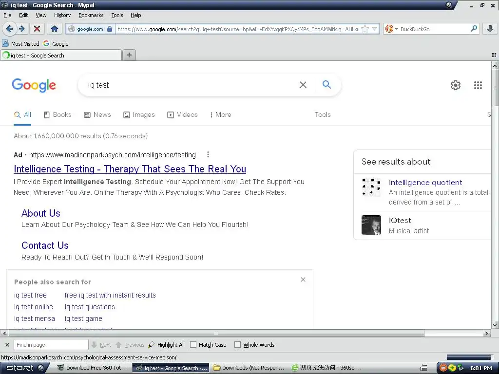This screenshot has width=499, height=374.
Task: Click the IQtest musical artist thumbnail
Action: (371, 225)
